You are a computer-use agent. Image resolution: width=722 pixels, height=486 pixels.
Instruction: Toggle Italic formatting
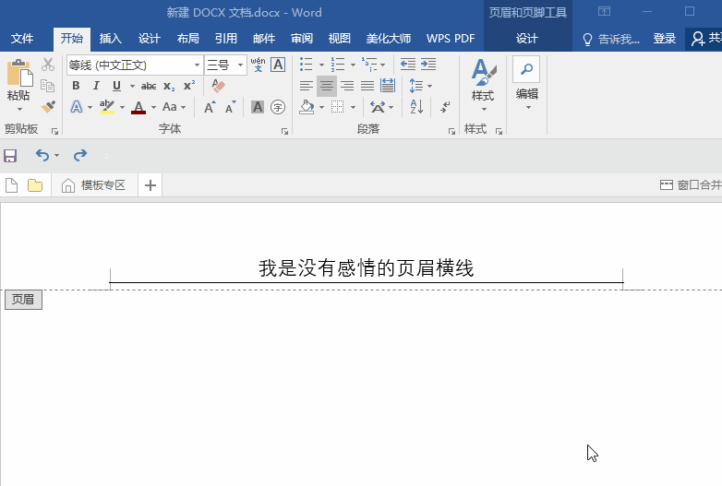[96, 86]
